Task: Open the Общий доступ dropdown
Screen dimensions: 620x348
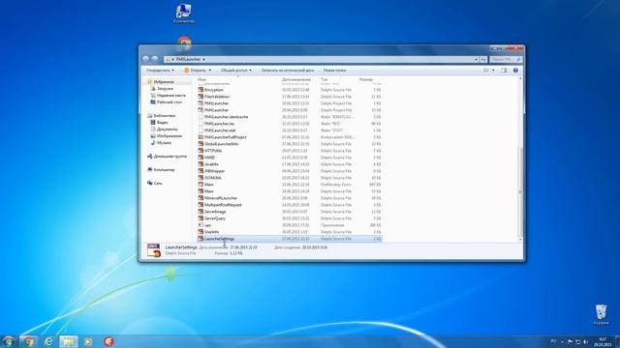Action: [x=236, y=71]
